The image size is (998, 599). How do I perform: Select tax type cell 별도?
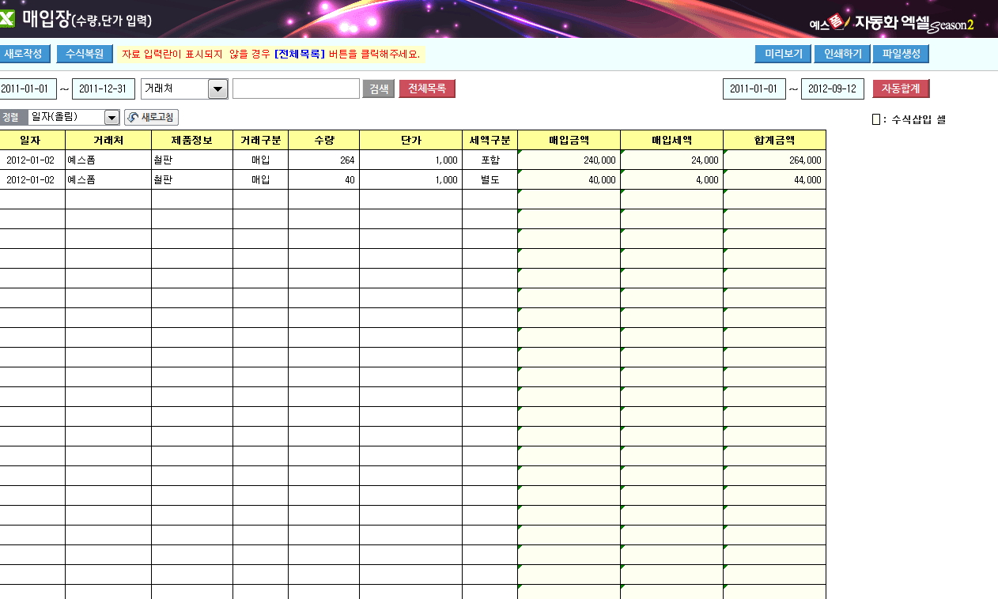[490, 179]
